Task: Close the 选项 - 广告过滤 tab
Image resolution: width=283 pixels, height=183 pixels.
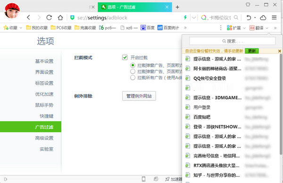Action: (x=167, y=7)
